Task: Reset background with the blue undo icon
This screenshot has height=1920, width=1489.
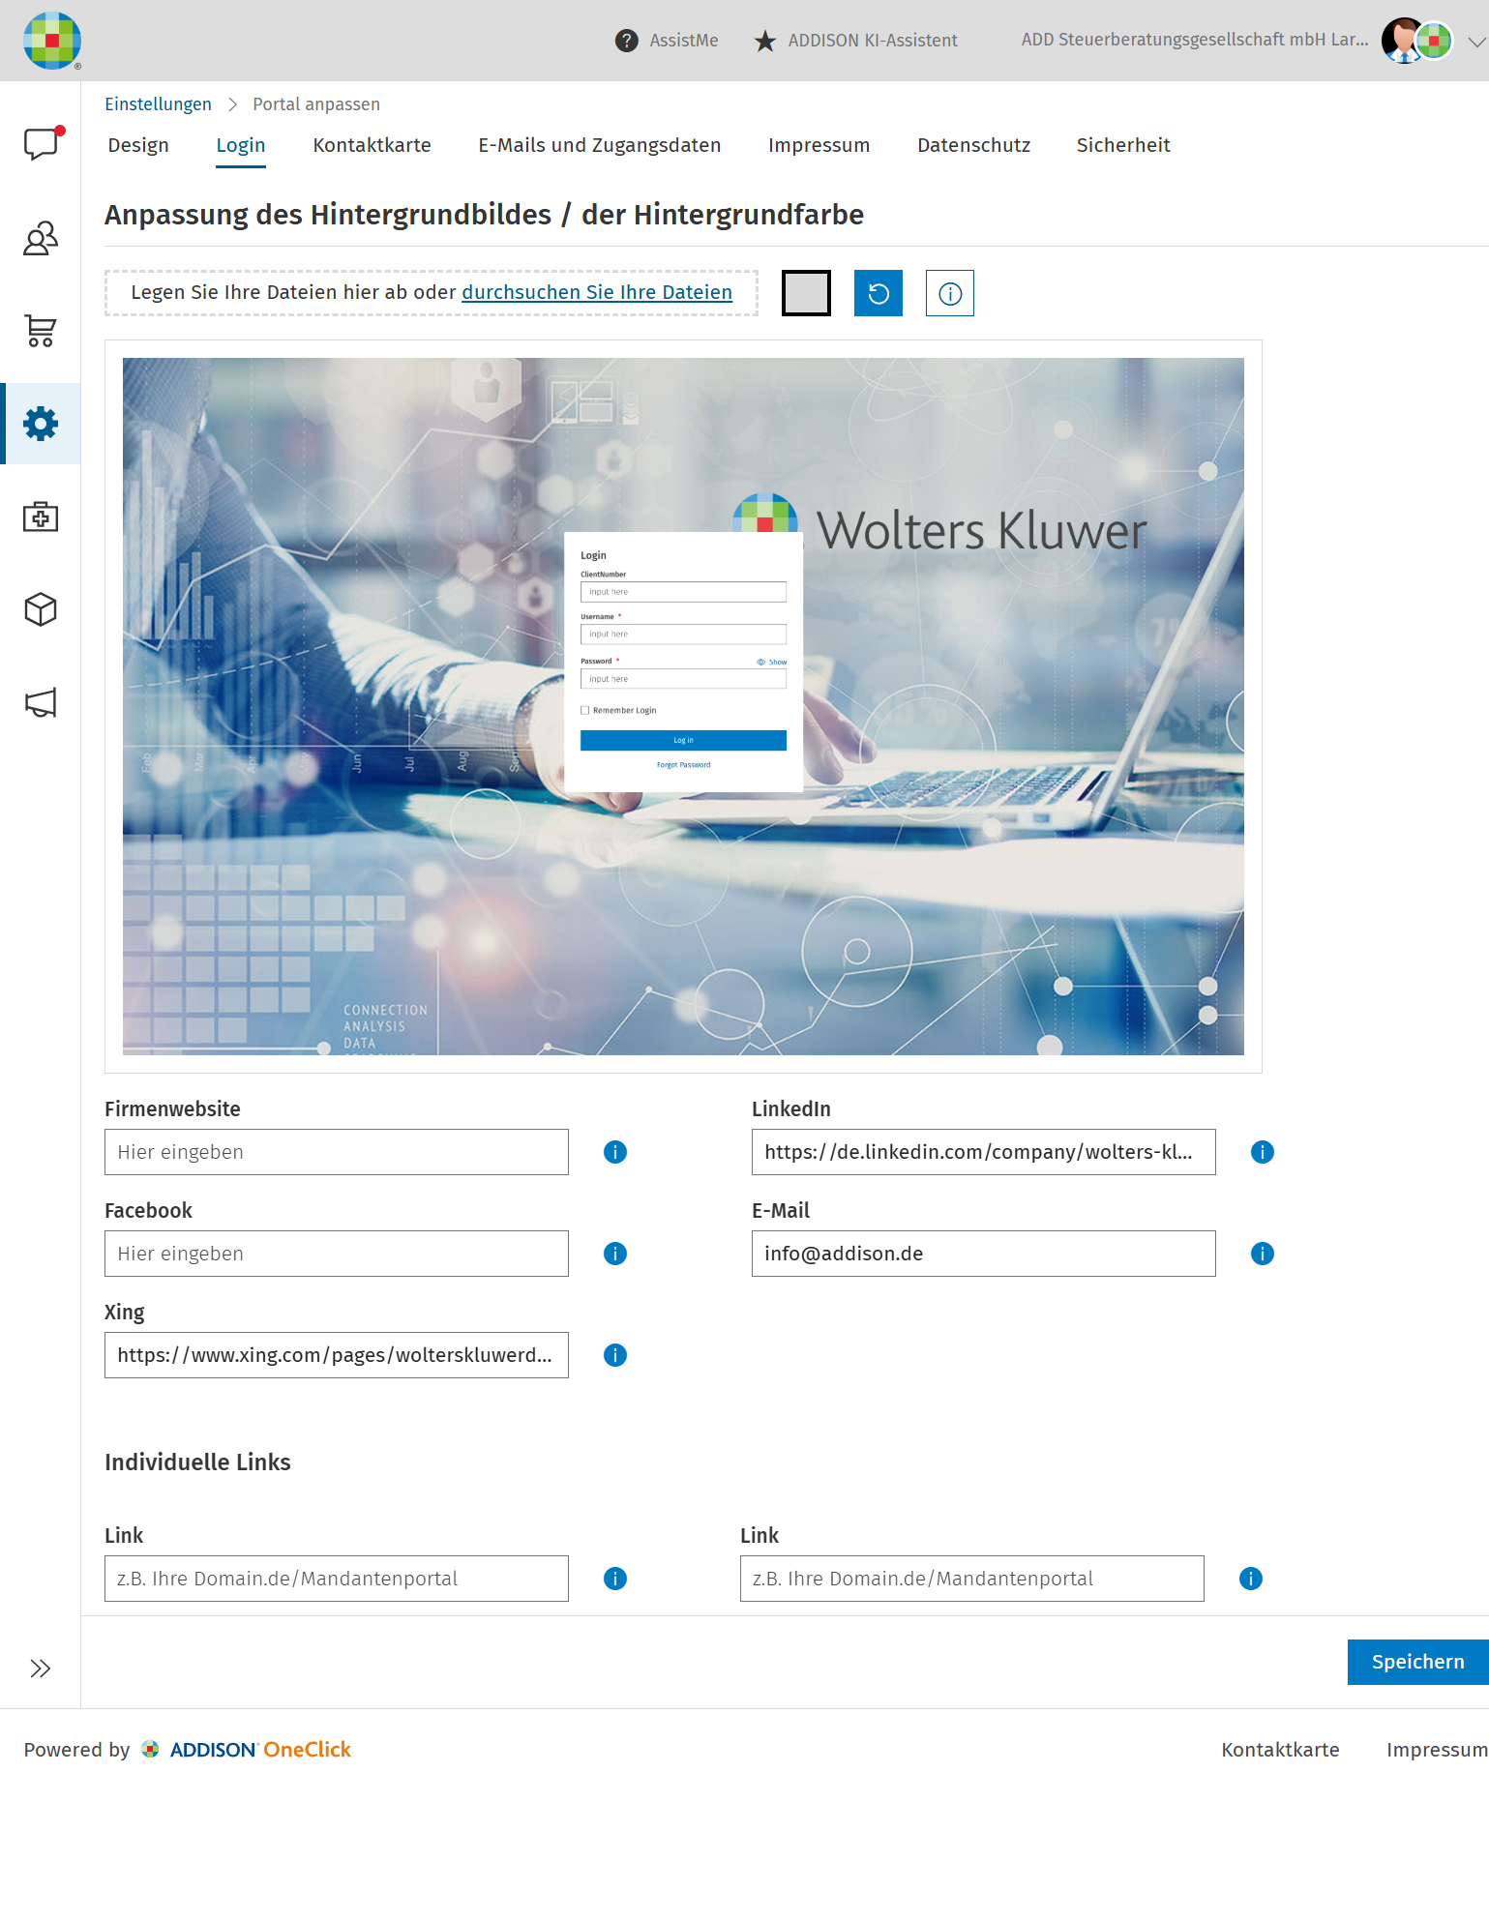Action: click(879, 293)
